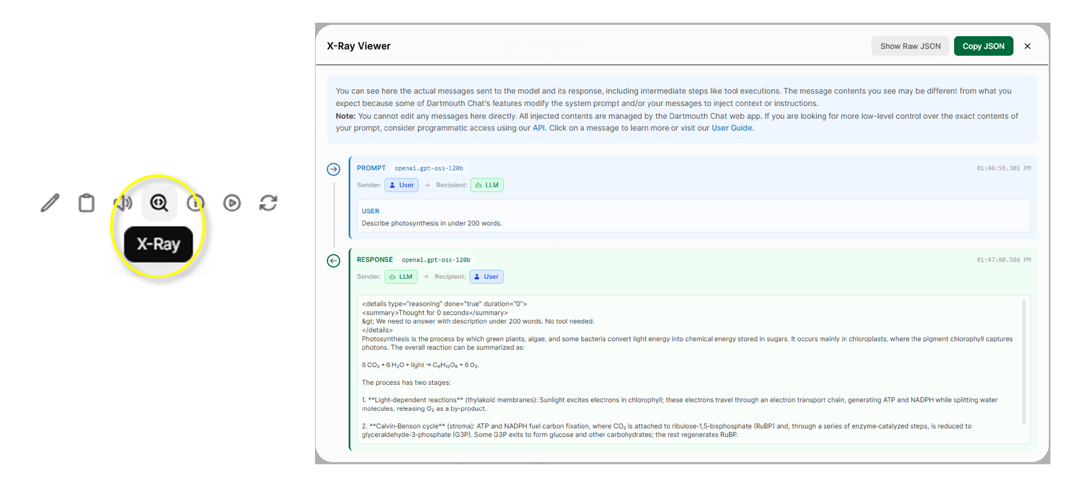Click the LLM recipient badge in PROMPT

click(x=487, y=185)
